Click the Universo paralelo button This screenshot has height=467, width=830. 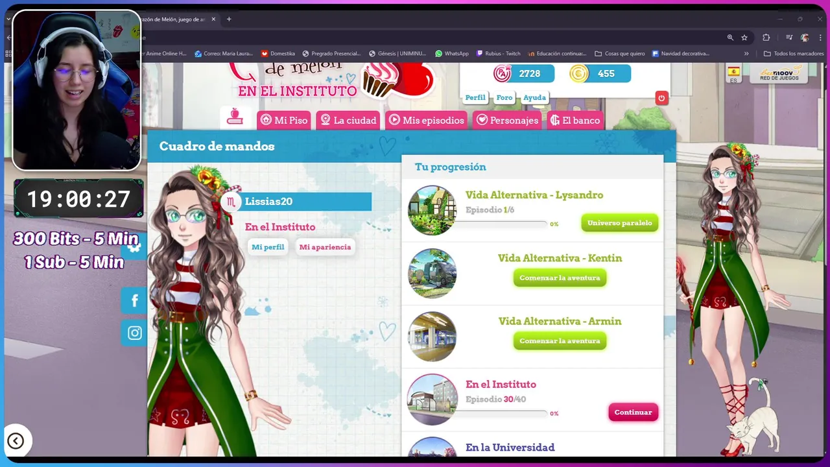(619, 222)
